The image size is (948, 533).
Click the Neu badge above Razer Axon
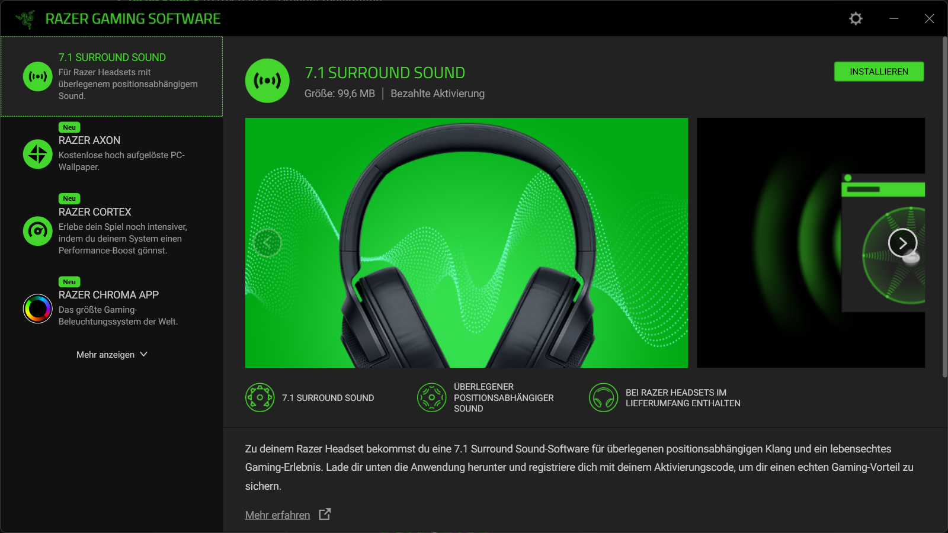point(69,127)
